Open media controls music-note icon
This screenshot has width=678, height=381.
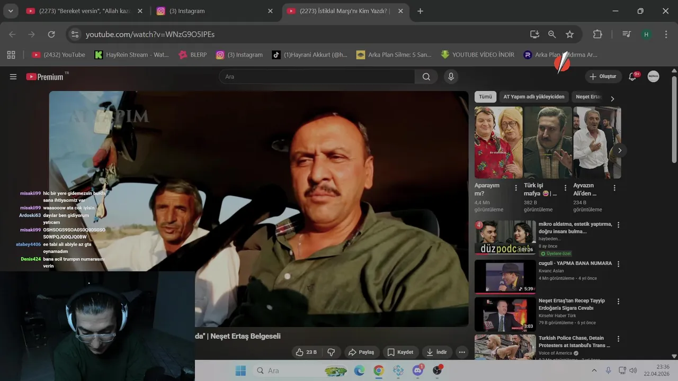pos(627,34)
